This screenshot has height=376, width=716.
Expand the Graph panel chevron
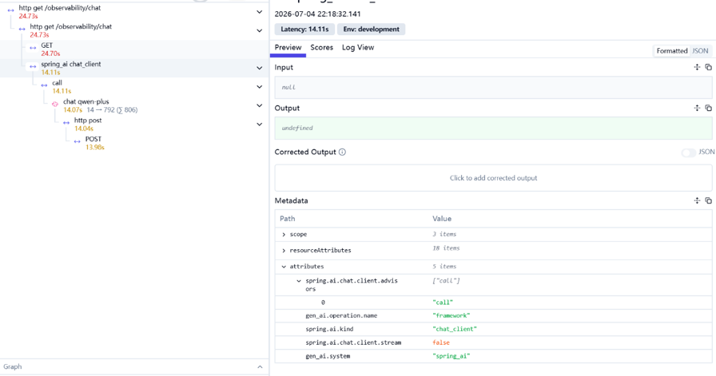click(260, 367)
